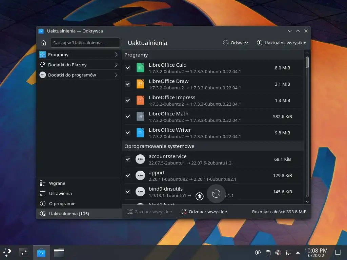Viewport: 347px width, 260px height.
Task: Uncheck the LibreOffice Writer update
Action: 128,133
